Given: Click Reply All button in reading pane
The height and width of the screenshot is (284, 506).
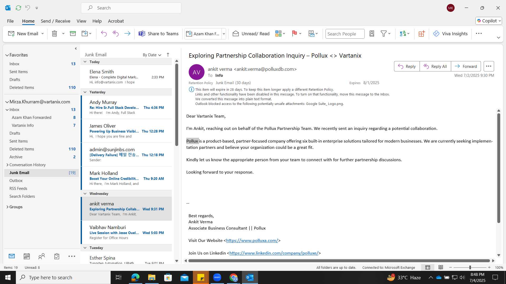Looking at the screenshot, I should 435,66.
